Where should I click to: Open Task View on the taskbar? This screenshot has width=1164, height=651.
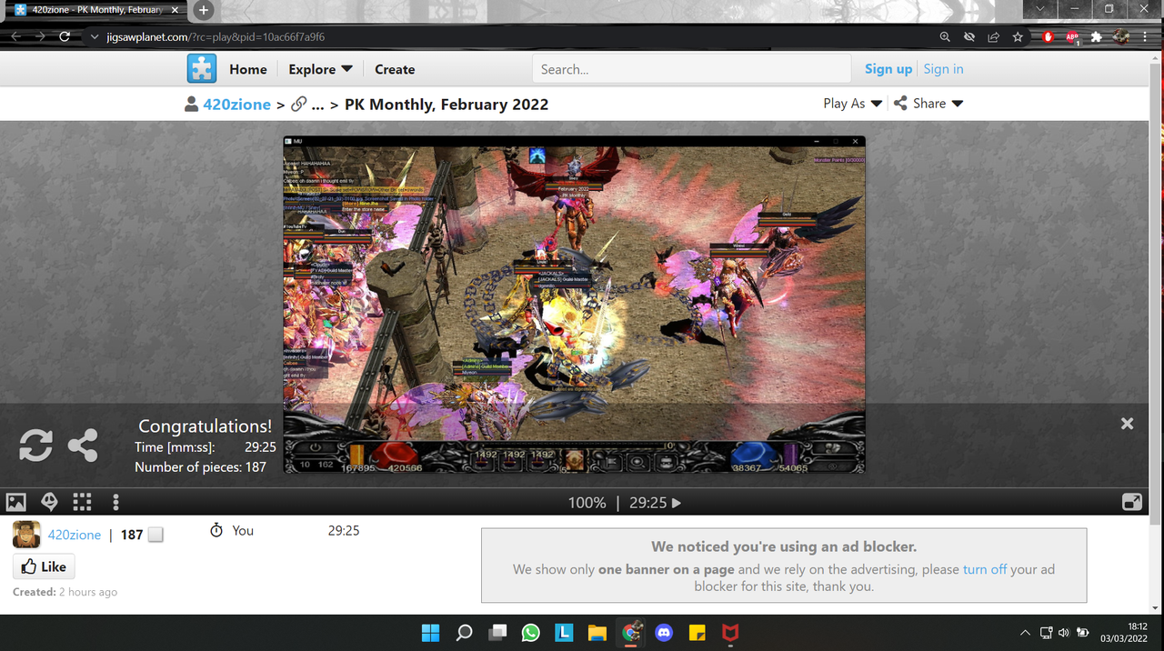point(497,632)
